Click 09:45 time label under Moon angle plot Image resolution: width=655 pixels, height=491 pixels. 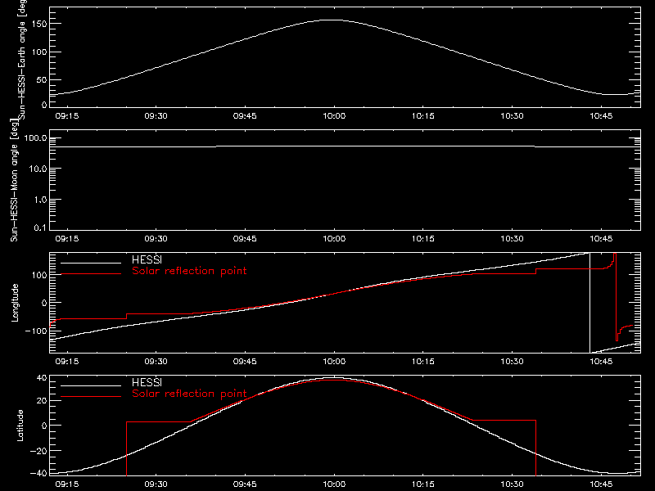click(245, 239)
